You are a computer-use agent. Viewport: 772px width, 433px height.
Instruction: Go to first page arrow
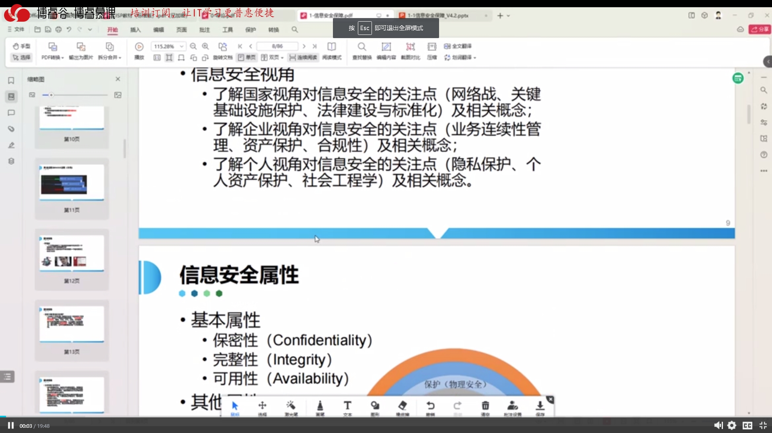click(x=240, y=46)
